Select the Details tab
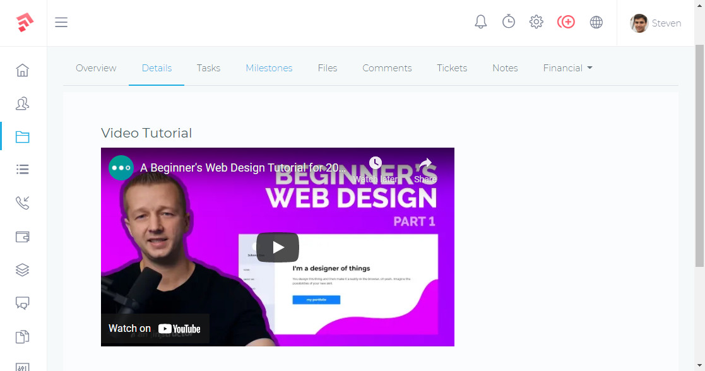This screenshot has height=371, width=705. point(157,68)
